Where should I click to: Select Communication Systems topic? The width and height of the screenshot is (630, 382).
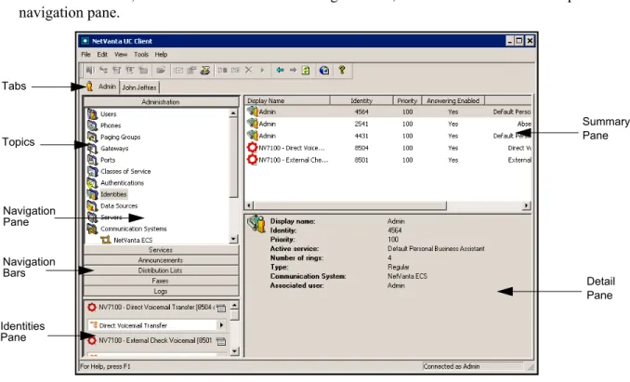pyautogui.click(x=134, y=229)
